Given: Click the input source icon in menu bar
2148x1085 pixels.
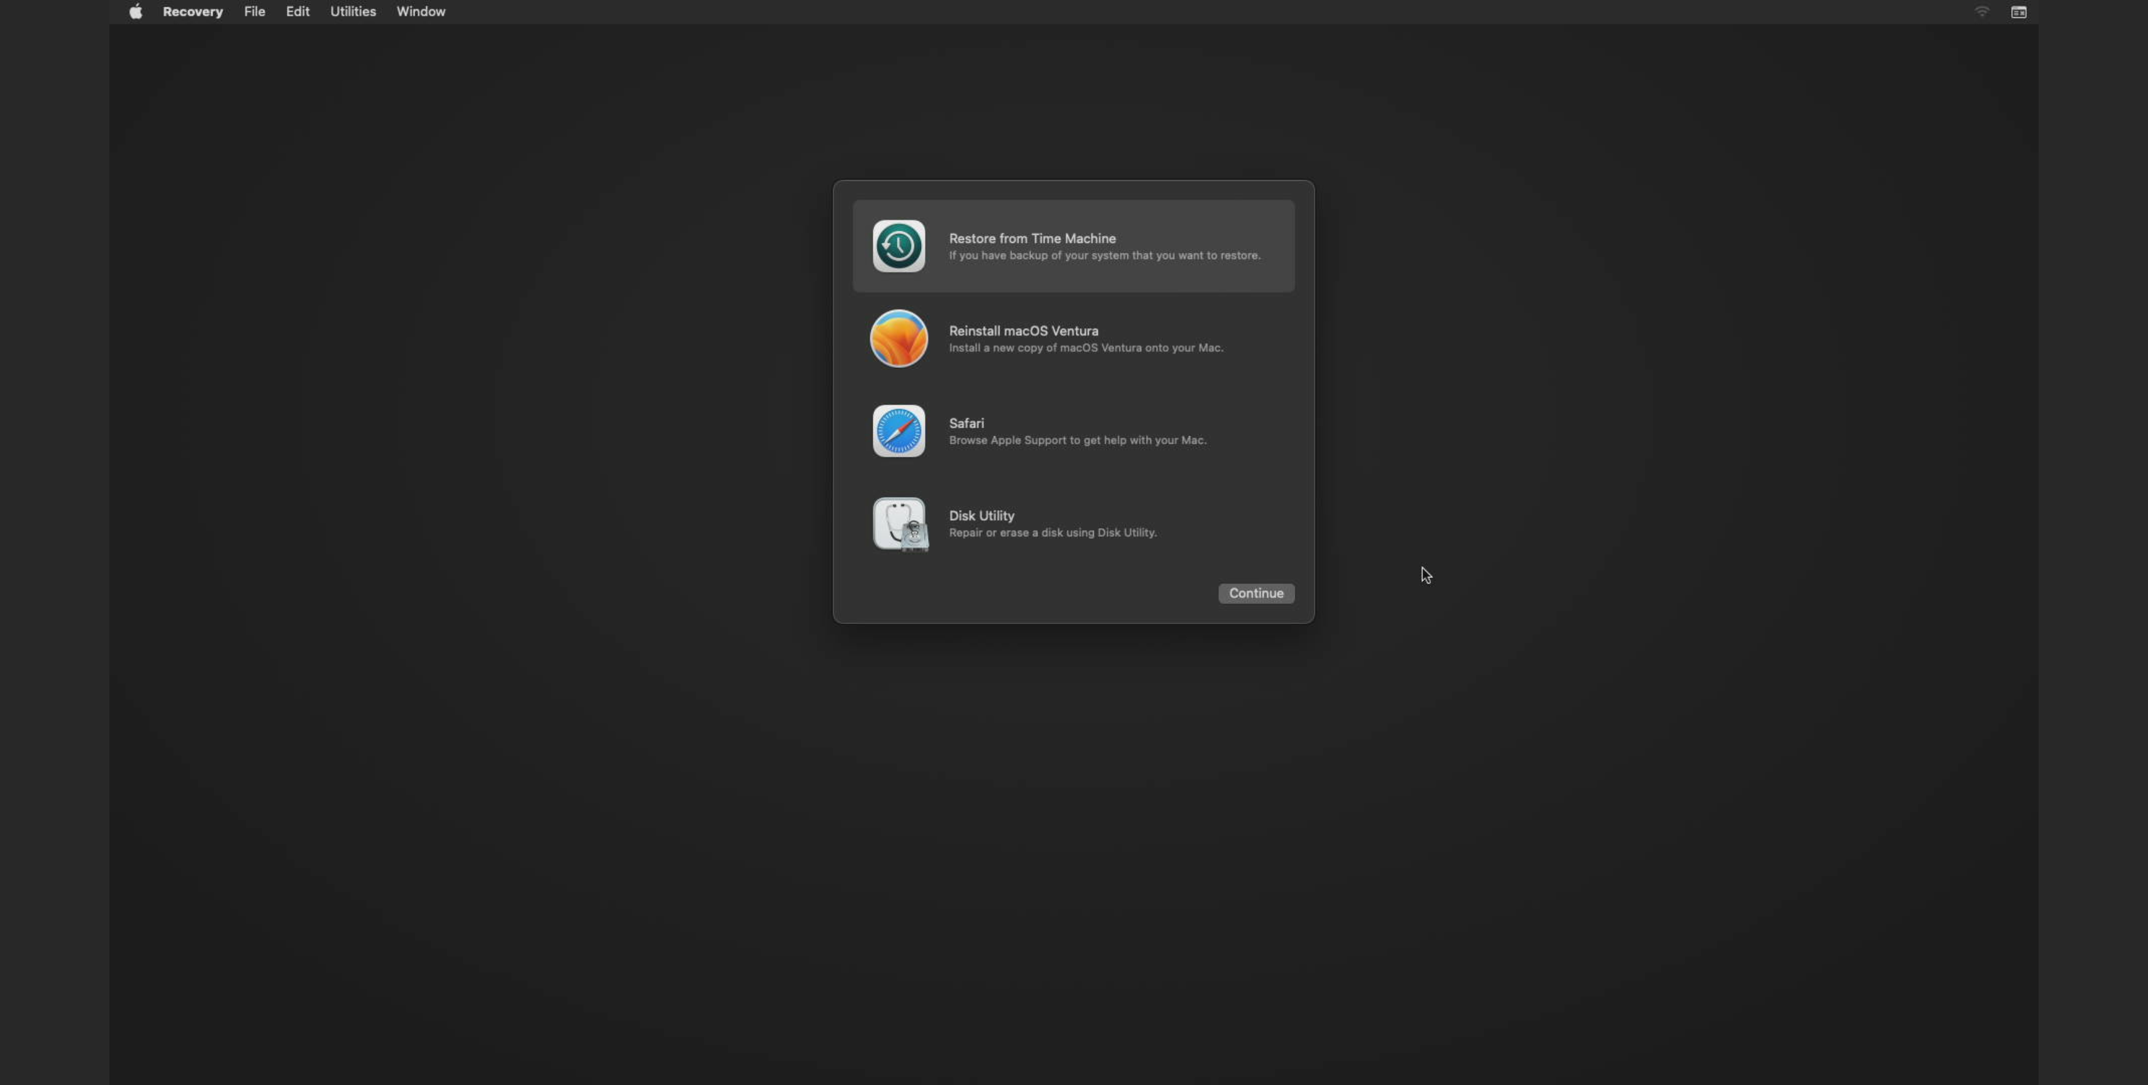Looking at the screenshot, I should [2019, 11].
